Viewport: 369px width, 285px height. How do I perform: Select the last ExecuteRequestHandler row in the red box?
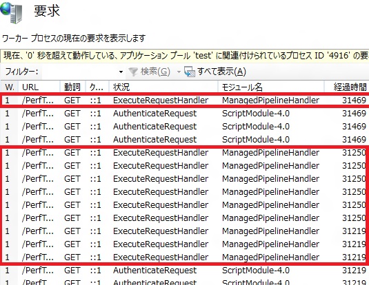pyautogui.click(x=185, y=257)
